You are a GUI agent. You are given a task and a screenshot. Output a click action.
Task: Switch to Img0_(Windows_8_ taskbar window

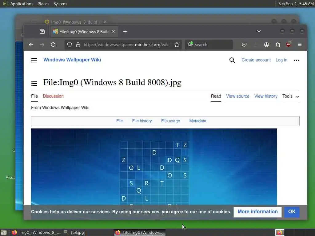[x=36, y=232]
